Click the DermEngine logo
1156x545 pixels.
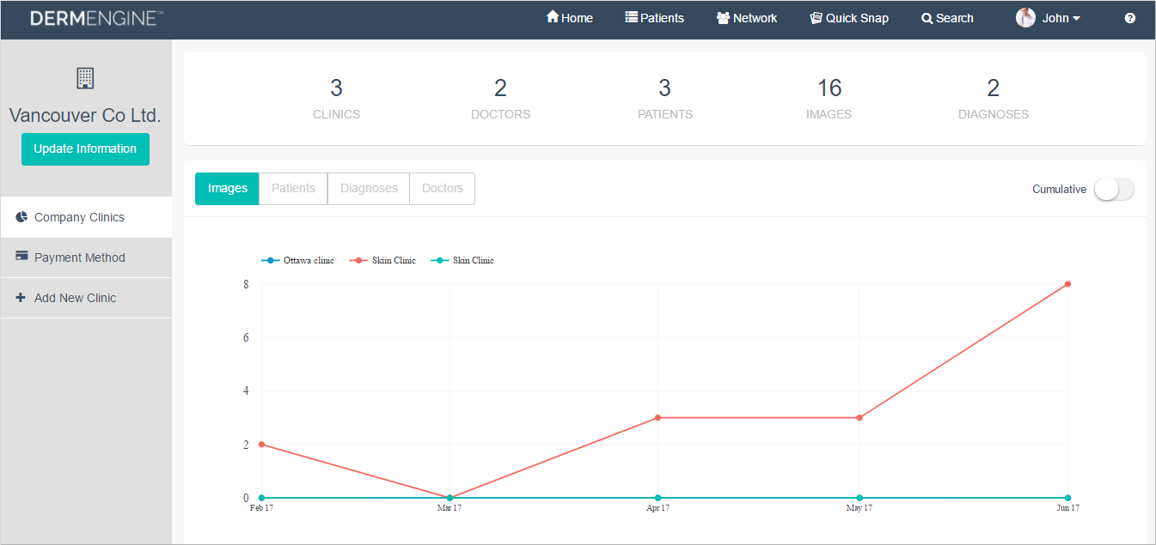(x=96, y=18)
